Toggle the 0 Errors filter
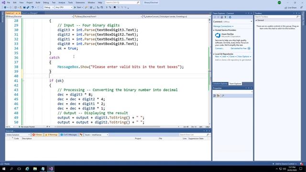 click(x=37, y=135)
